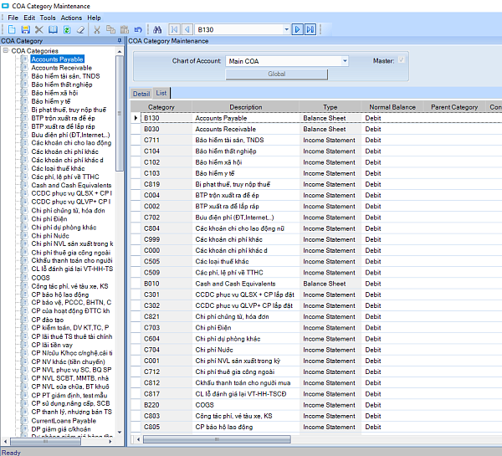
Task: Click the Chi phí dự phòng khác description cell
Action: [x=245, y=339]
